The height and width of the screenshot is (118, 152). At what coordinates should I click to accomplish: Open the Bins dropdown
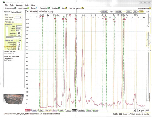tap(19, 26)
